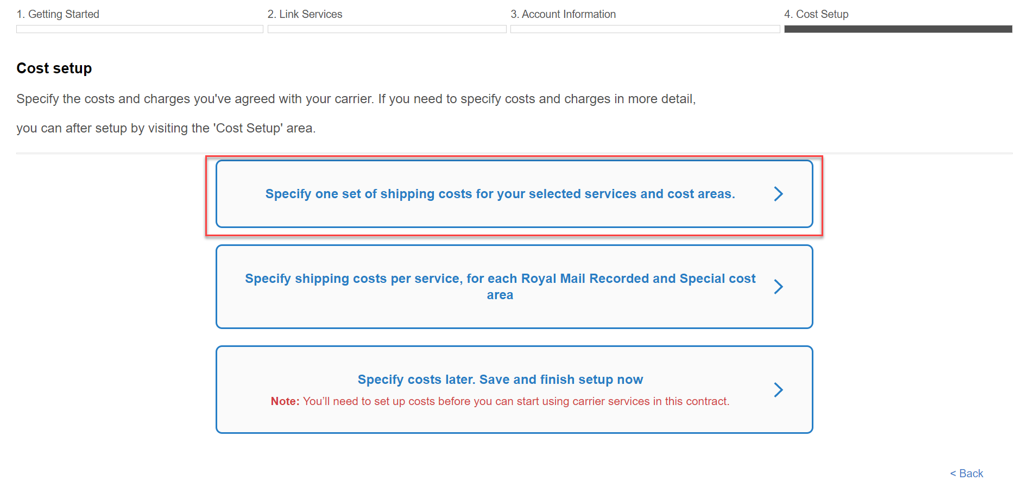Switch to the '1. Getting Started' step
Viewport: 1029px width, 493px height.
click(x=58, y=14)
